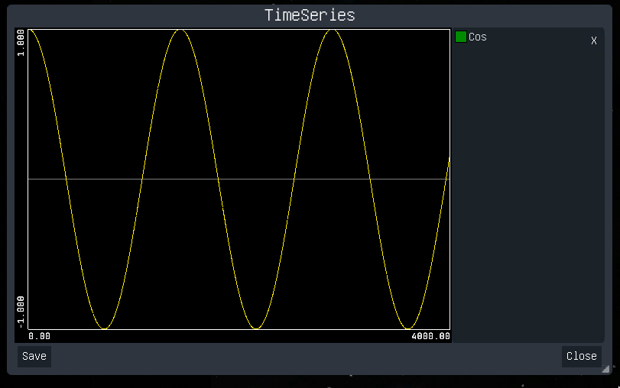Click the window resize grip icon

tap(605, 369)
